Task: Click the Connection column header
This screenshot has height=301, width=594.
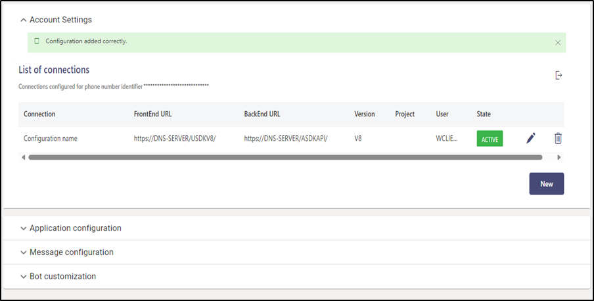Action: pos(39,114)
